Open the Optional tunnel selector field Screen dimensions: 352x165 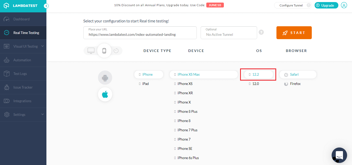click(229, 33)
